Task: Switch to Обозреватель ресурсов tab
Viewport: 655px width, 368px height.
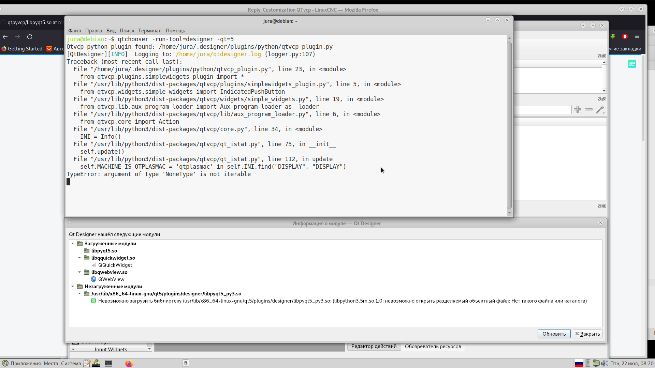Action: [x=433, y=347]
